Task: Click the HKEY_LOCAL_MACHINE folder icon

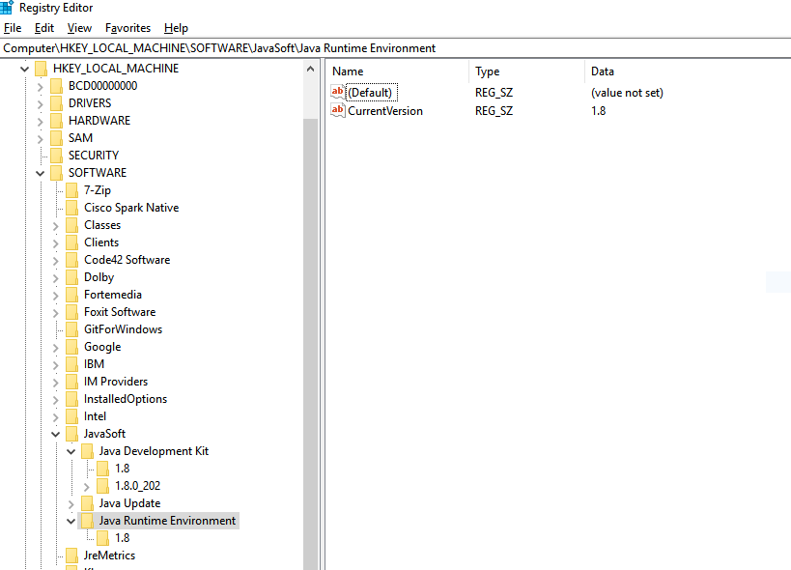Action: click(41, 68)
